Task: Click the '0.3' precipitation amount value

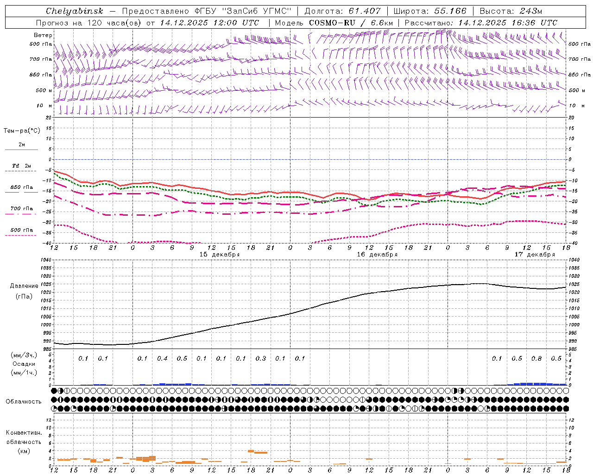Action: tap(261, 359)
